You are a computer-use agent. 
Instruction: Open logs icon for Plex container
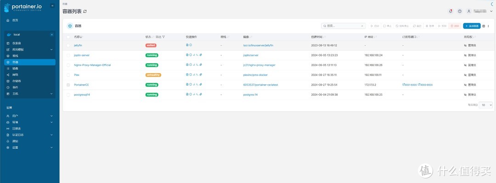click(x=187, y=75)
